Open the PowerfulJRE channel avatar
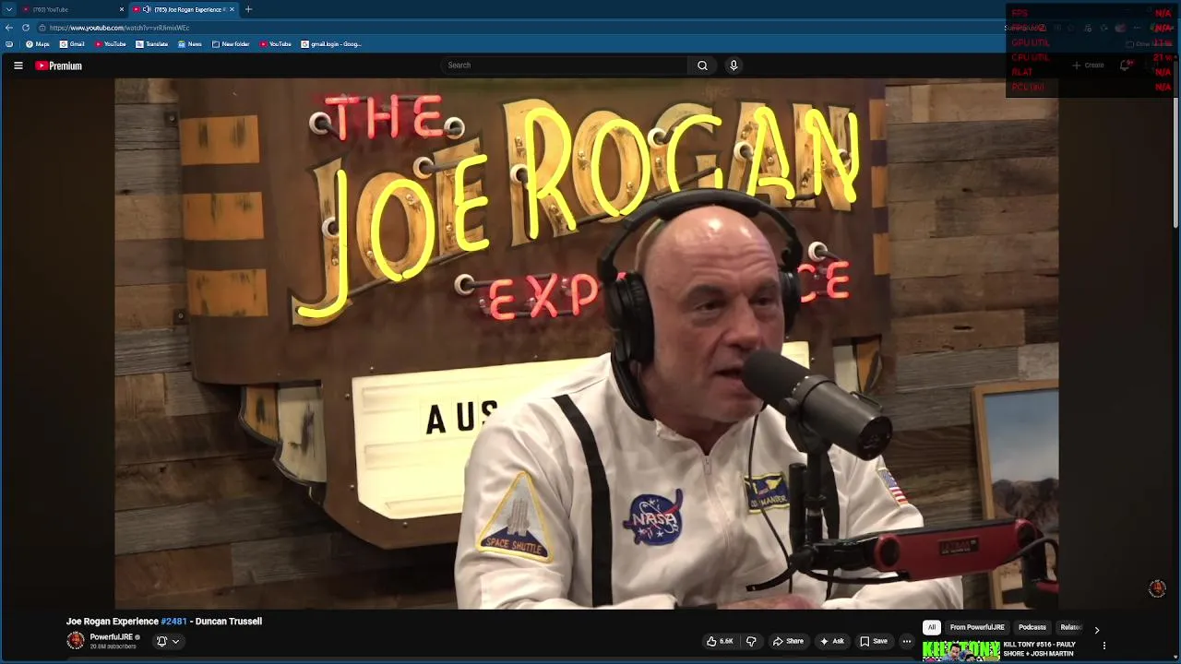1181x664 pixels. (76, 641)
